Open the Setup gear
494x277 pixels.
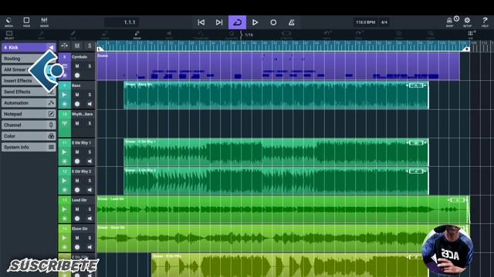point(467,22)
